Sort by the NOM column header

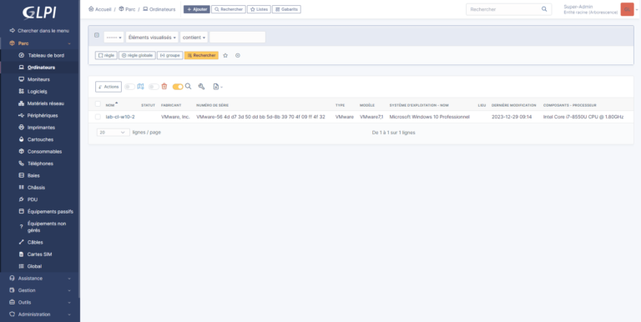[x=110, y=105]
